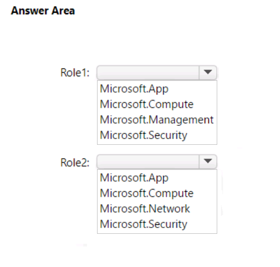Pick the Management provider option for Role1
Screen dimensions: 280x267
tap(157, 120)
